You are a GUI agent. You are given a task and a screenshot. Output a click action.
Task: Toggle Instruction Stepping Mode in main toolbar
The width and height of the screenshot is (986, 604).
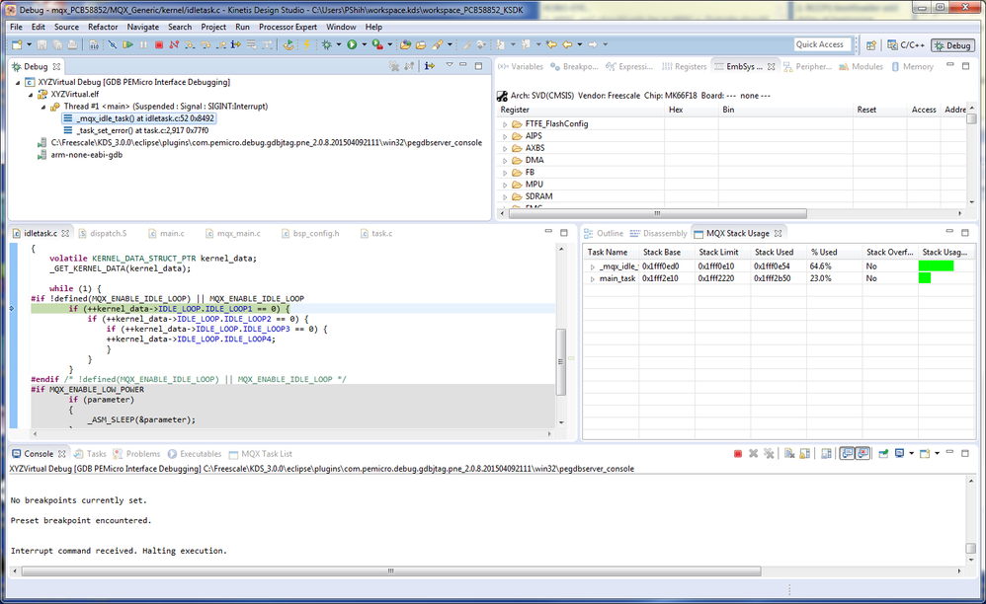pos(236,44)
